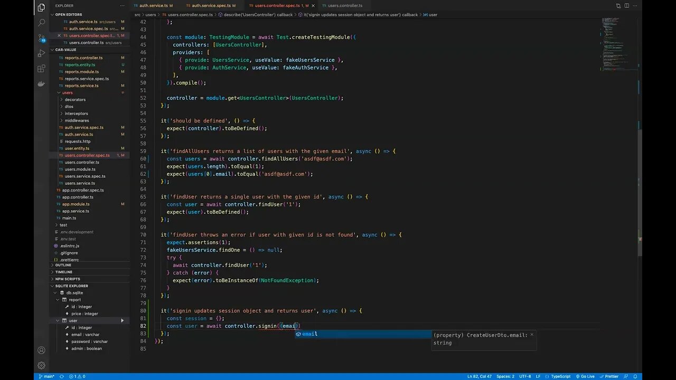Click the 'users' breadcrumb segment

[x=151, y=15]
